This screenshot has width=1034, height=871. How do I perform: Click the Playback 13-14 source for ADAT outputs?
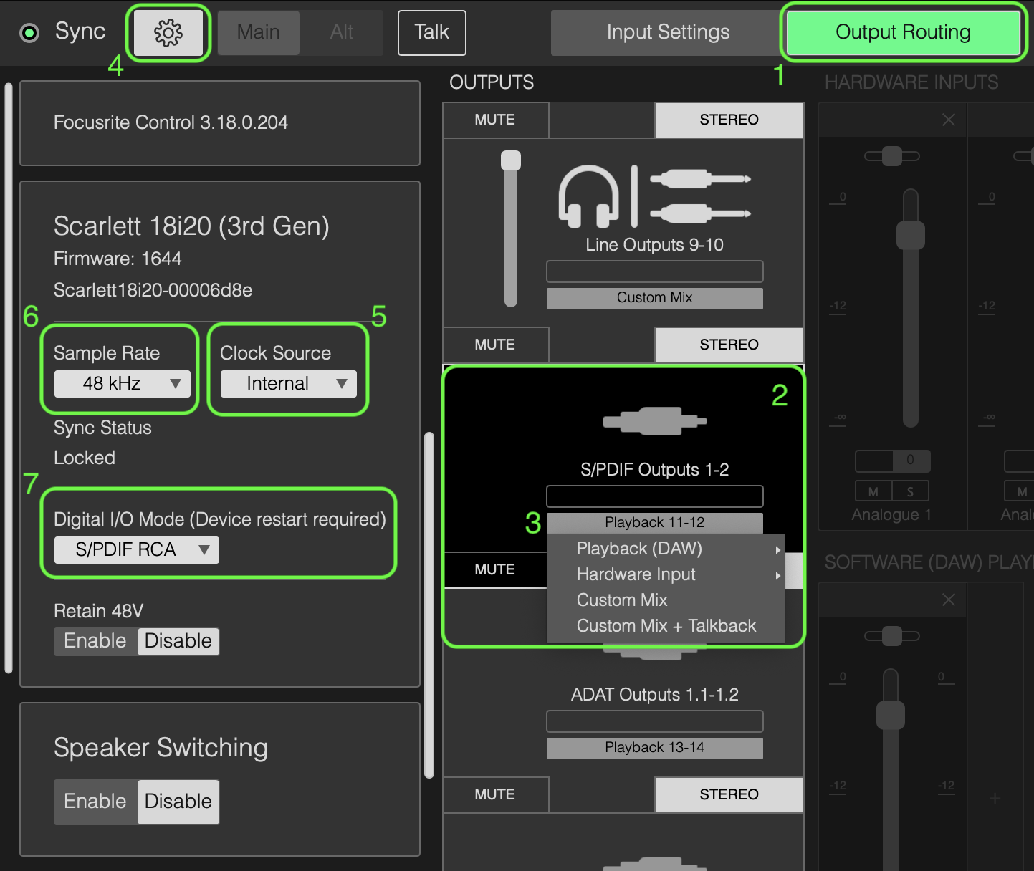654,747
